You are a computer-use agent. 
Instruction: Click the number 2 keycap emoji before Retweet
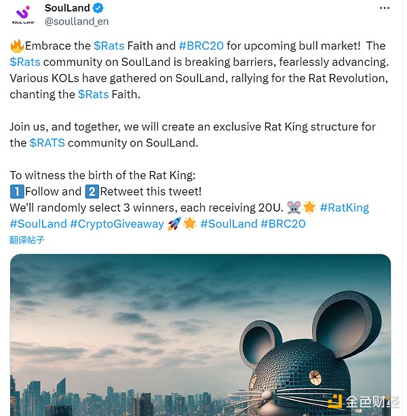[x=92, y=192]
